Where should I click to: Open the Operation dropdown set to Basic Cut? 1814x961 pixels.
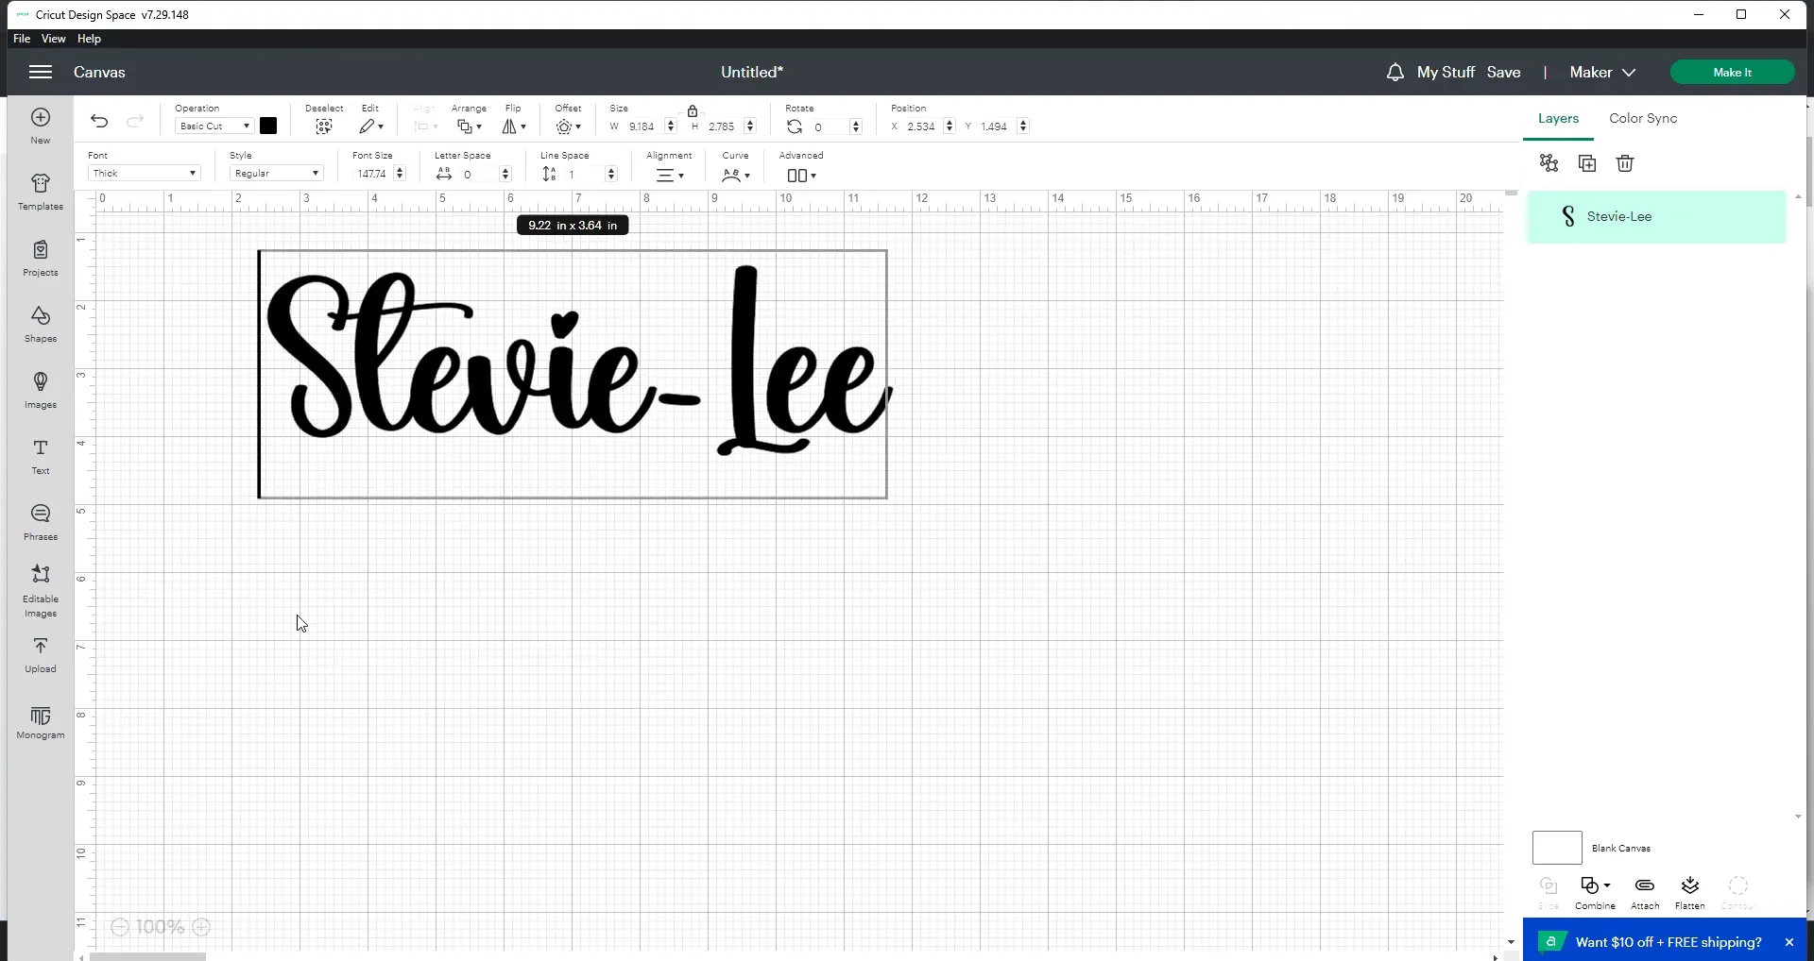coord(214,126)
